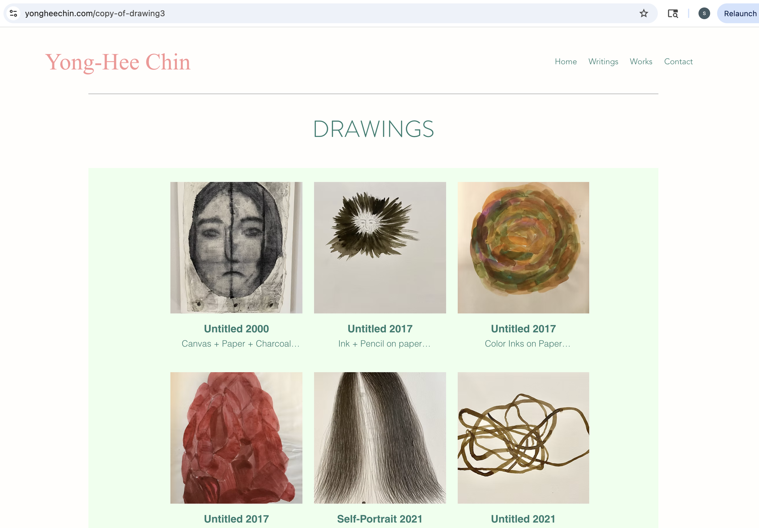Click the Color Inks on Paper caption
759x528 pixels.
[x=528, y=343]
